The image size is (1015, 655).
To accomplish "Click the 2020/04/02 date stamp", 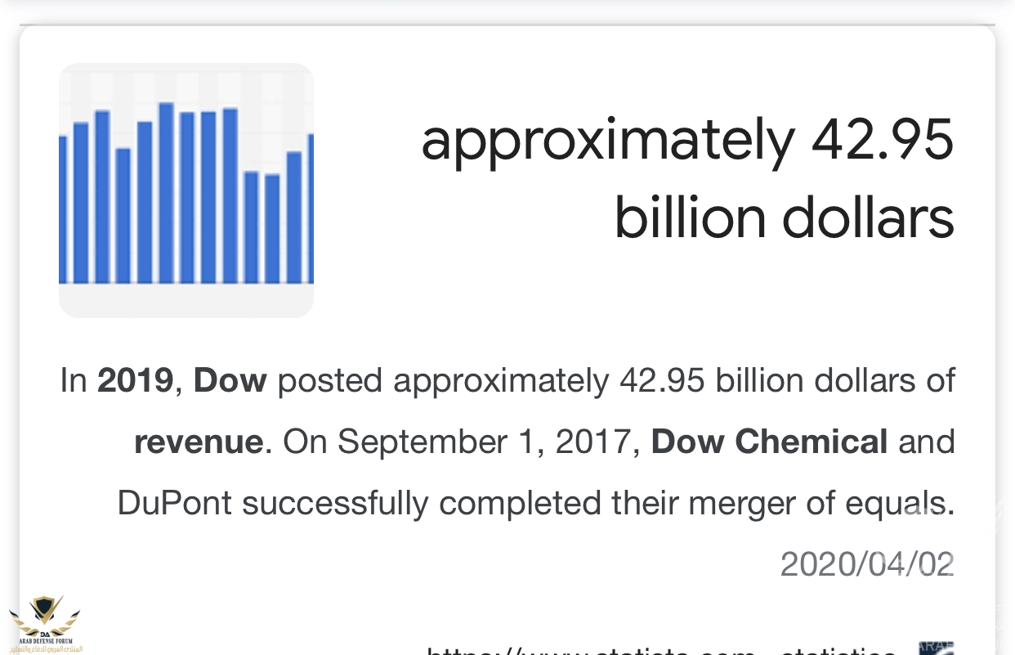I will pos(867,564).
